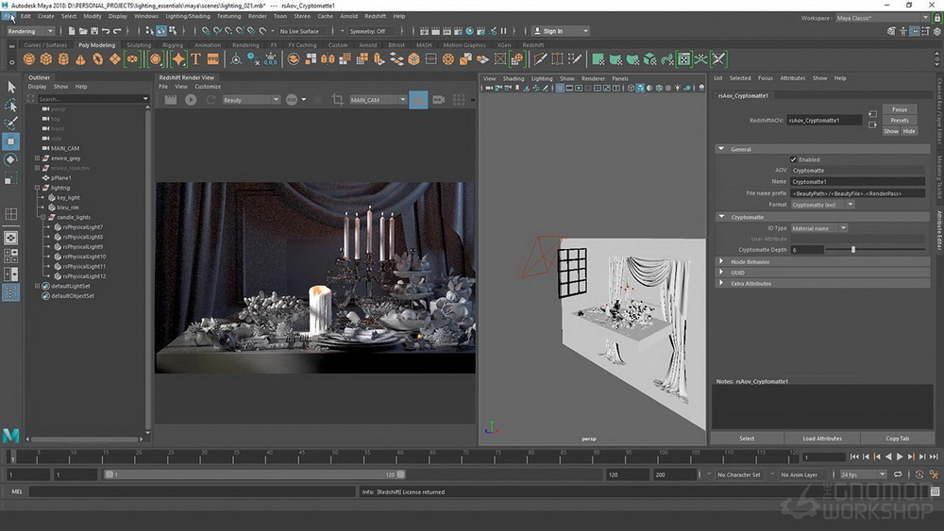
Task: Adjust the Cryptomatte Depth slider handle
Action: click(853, 249)
